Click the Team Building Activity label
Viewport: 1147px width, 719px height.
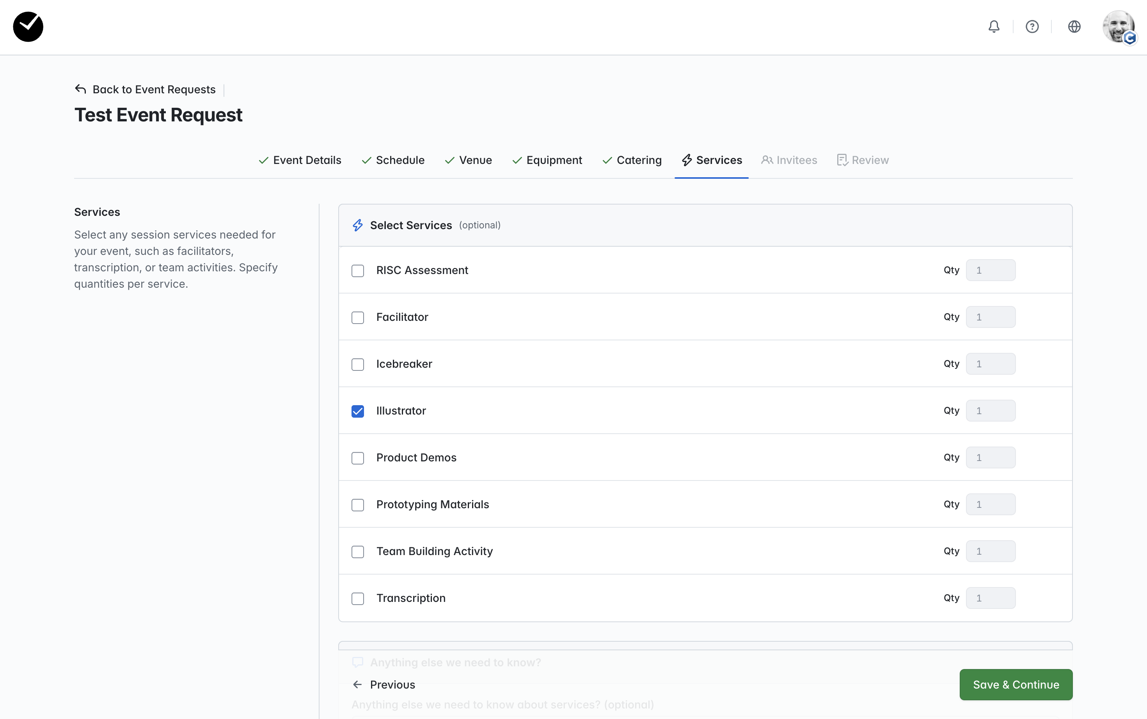coord(435,551)
